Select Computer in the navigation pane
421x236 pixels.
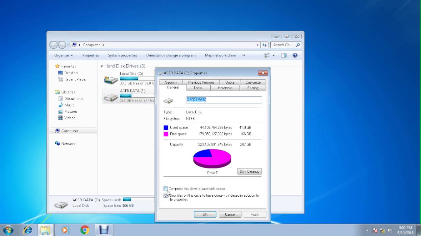point(73,131)
